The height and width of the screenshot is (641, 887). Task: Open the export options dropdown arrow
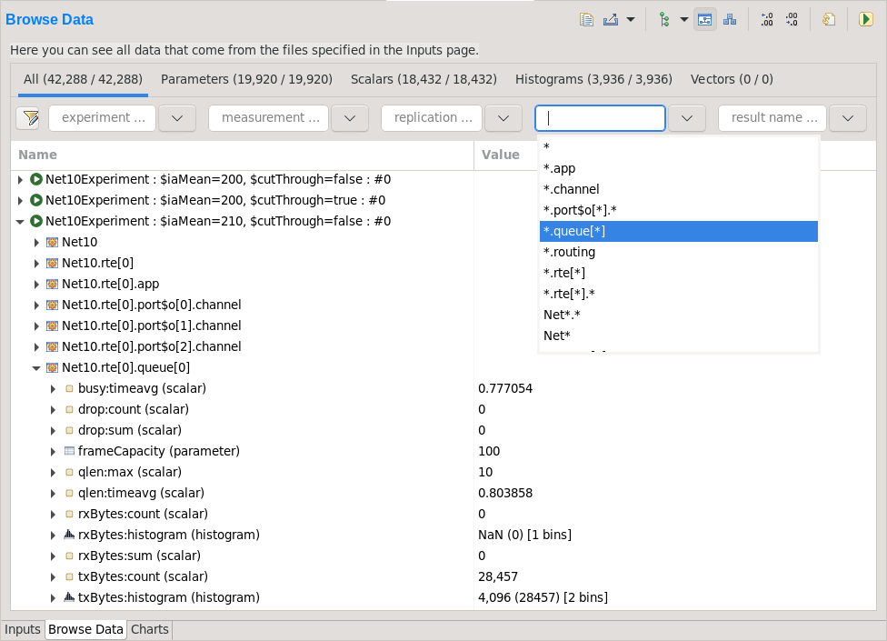point(631,20)
